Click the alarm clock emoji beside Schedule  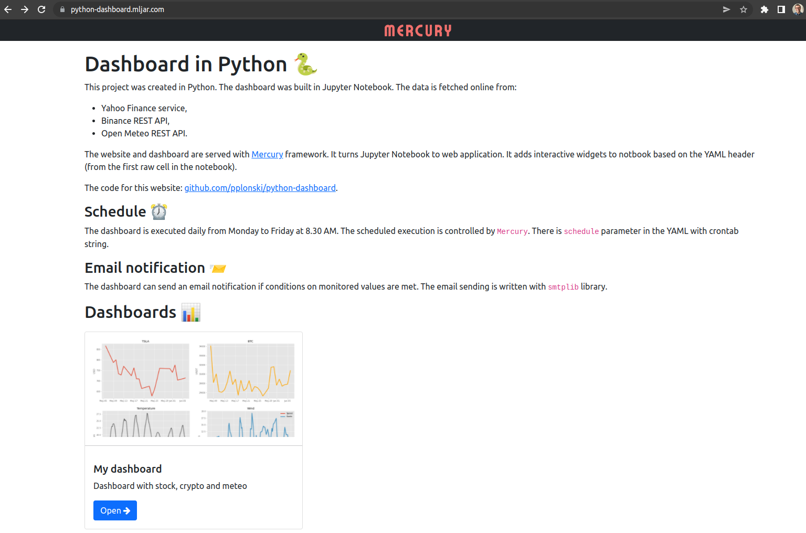click(159, 211)
